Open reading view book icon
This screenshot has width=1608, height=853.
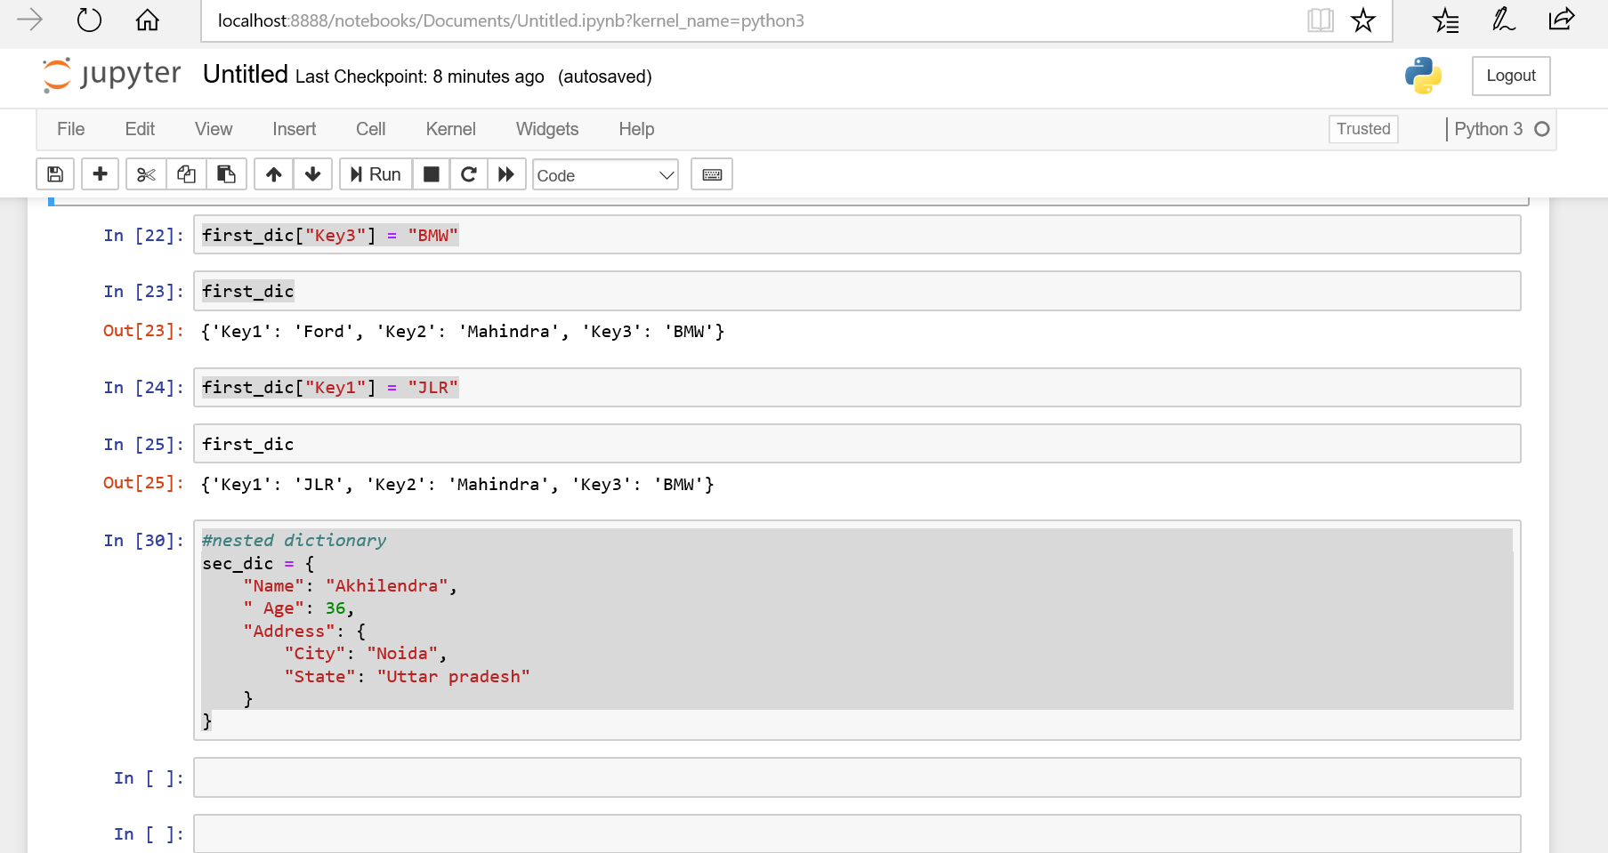1321,20
